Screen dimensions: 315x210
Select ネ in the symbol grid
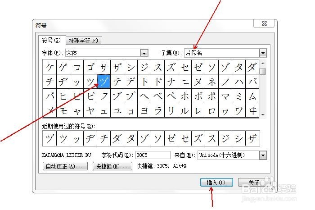pyautogui.click(x=211, y=82)
